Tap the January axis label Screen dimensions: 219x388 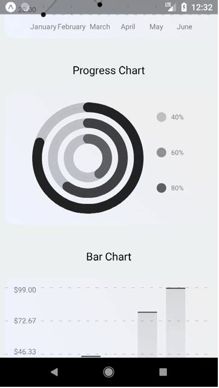(44, 27)
